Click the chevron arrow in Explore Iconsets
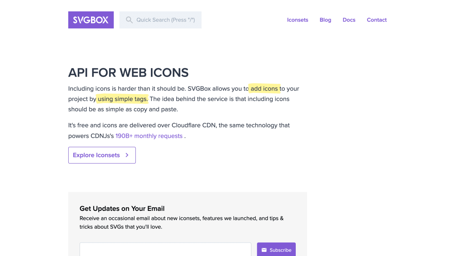 [127, 155]
